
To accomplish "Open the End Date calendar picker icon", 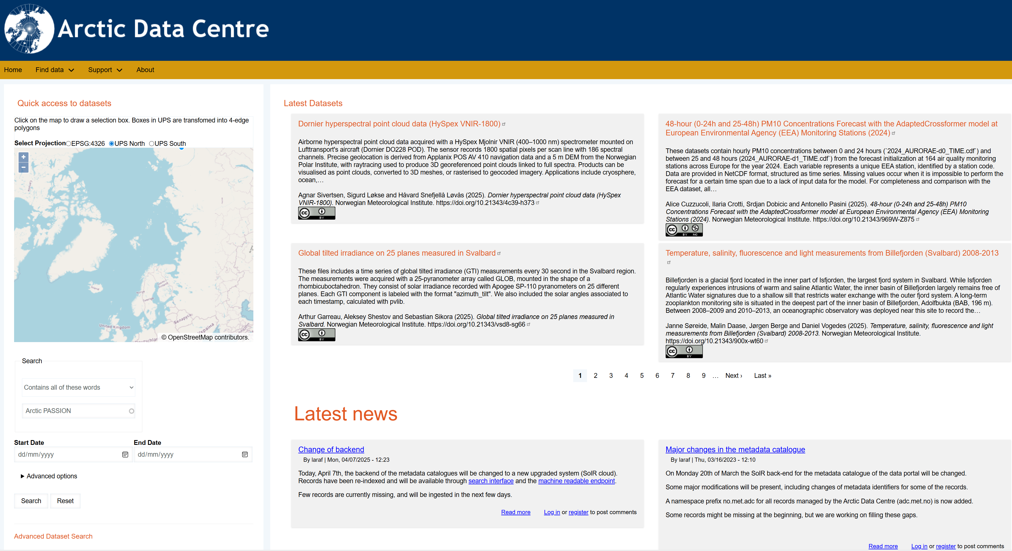I will coord(245,454).
